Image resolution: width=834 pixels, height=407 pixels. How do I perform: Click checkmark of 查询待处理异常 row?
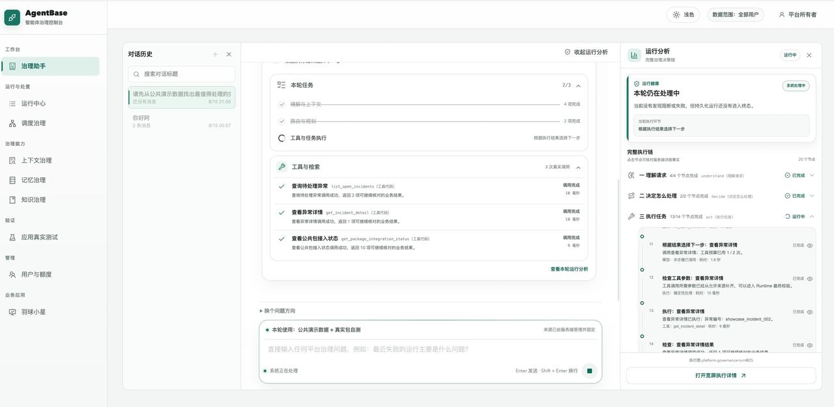[x=281, y=186]
